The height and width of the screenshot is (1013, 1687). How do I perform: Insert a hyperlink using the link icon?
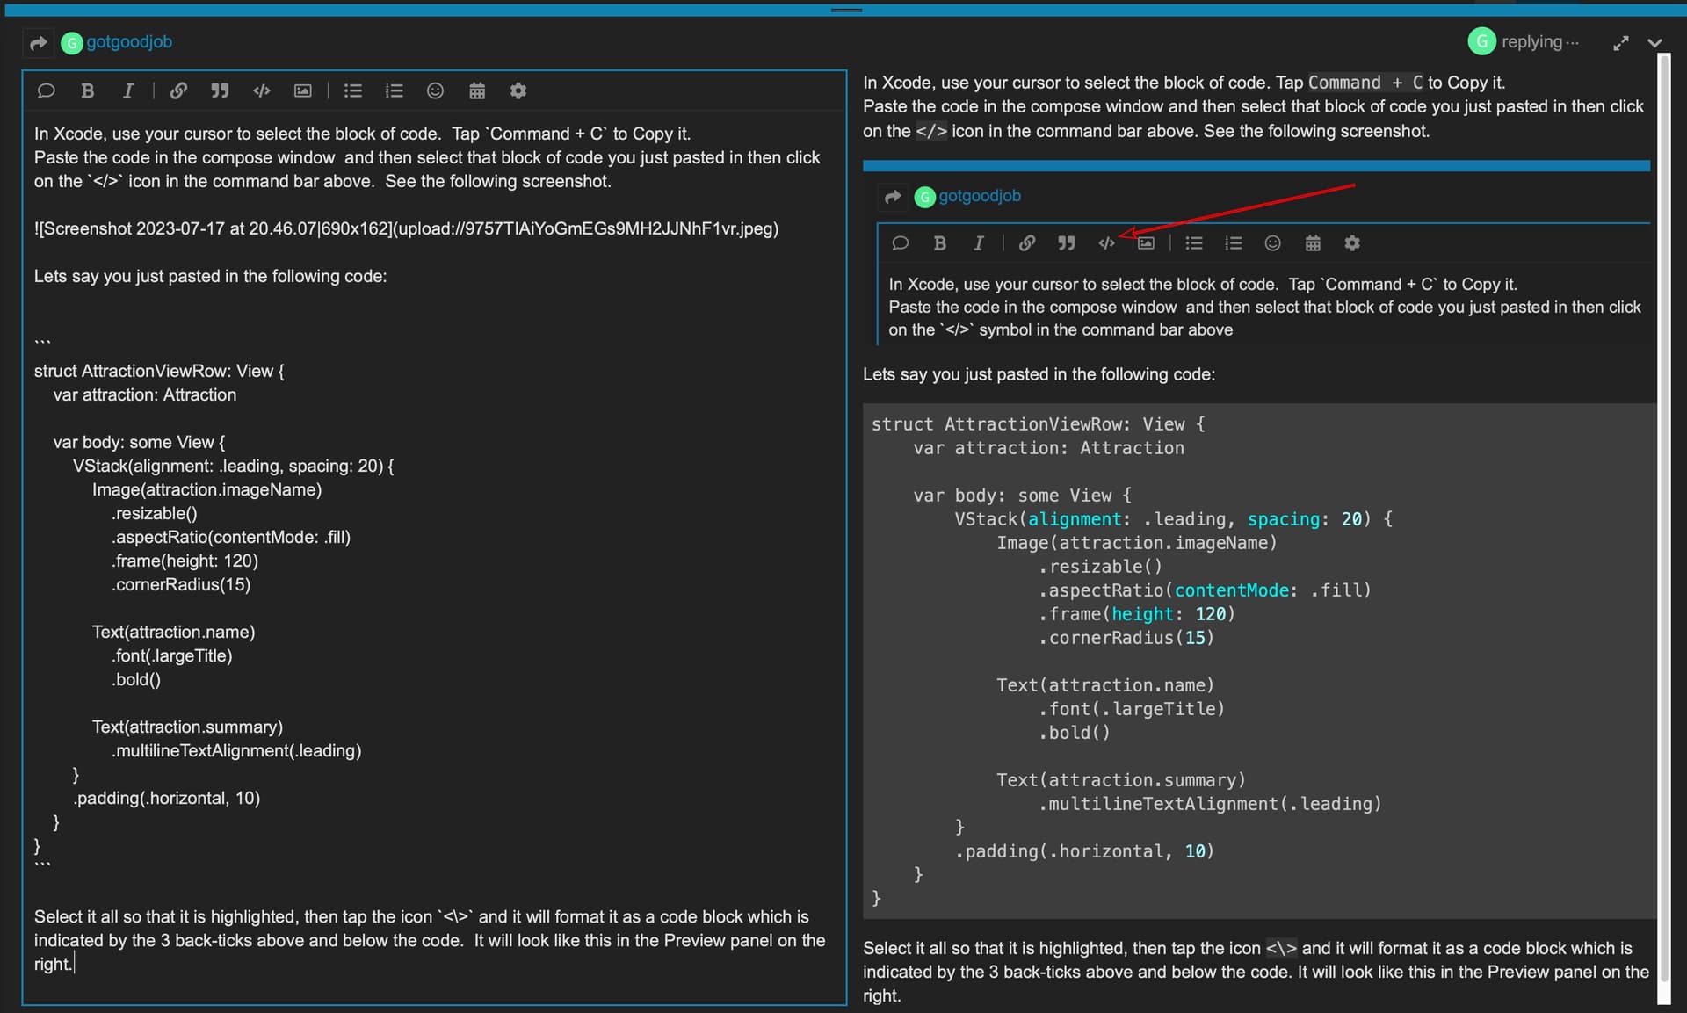pyautogui.click(x=178, y=90)
